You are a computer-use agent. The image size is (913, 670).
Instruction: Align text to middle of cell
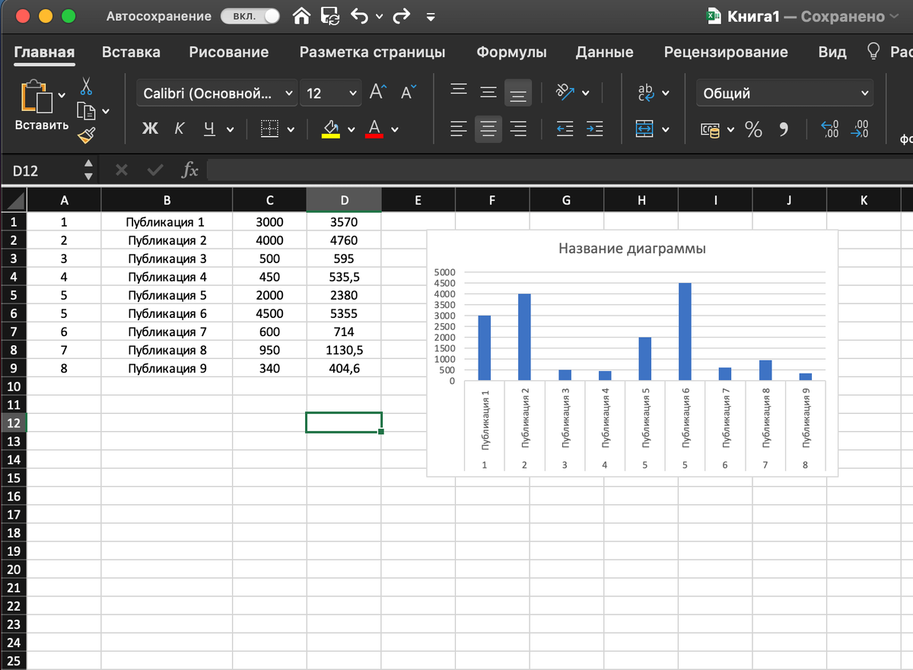(x=488, y=93)
